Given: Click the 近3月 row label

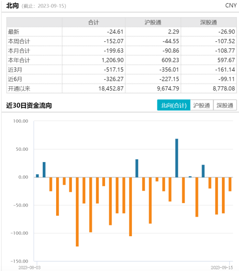Looking at the screenshot, I should 15,70.
